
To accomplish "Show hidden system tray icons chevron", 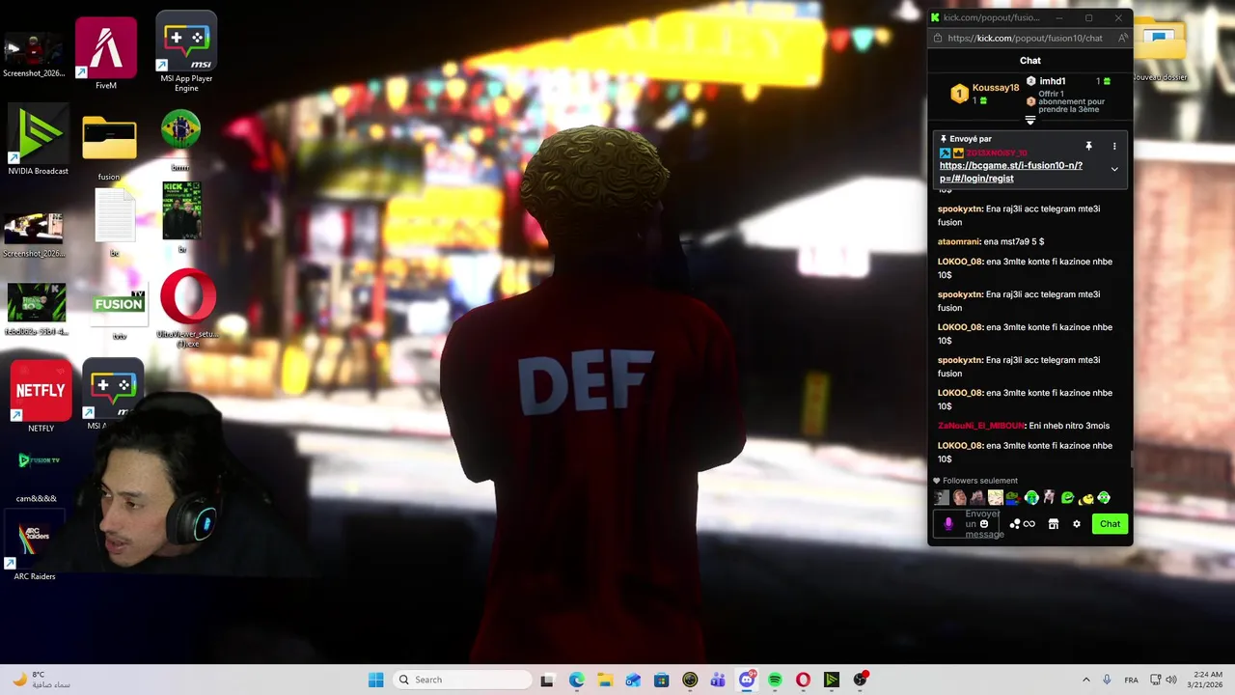I will click(1086, 680).
